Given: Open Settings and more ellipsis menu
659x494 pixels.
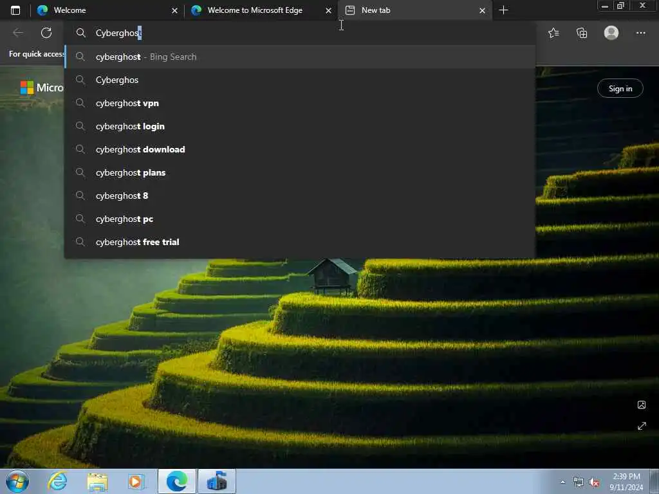Looking at the screenshot, I should pyautogui.click(x=640, y=33).
